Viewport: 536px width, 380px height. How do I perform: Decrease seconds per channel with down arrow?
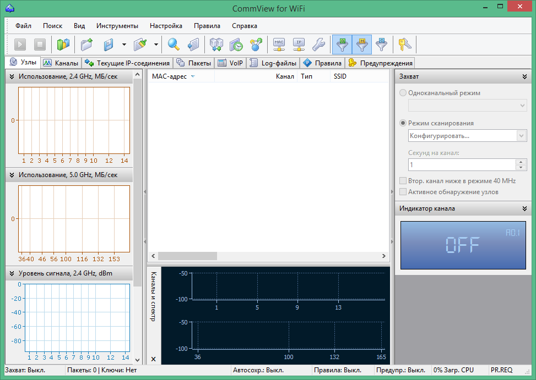click(x=521, y=168)
